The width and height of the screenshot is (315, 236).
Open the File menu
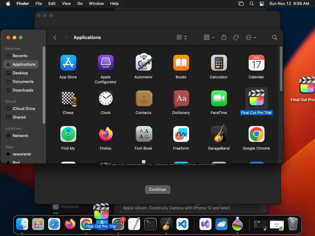pyautogui.click(x=38, y=4)
